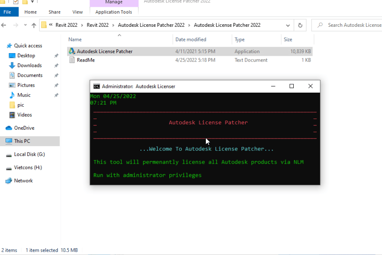
Task: Open Downloads folder in Quick access
Action: [29, 65]
